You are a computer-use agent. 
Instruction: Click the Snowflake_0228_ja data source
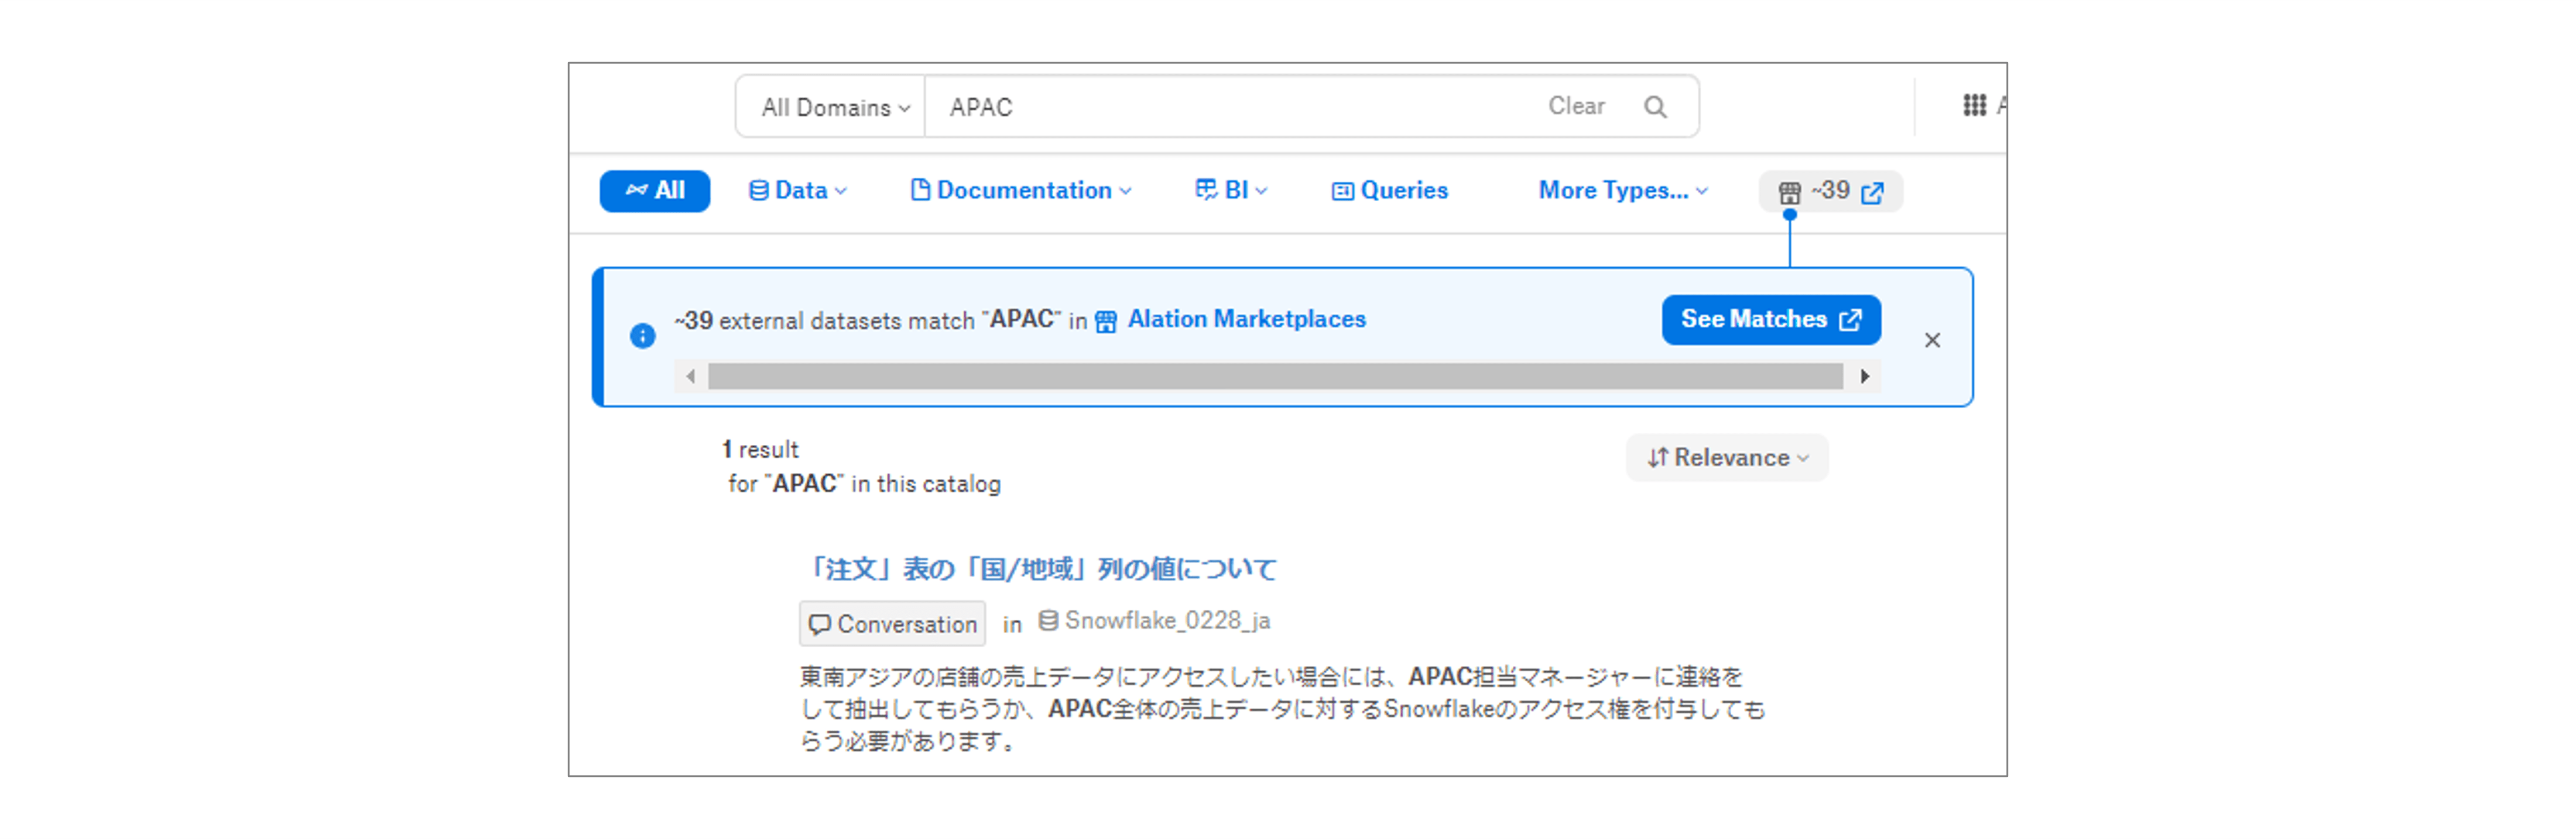point(1154,622)
